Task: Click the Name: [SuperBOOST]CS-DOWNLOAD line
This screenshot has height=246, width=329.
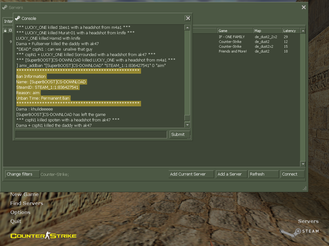Action: tap(51, 82)
